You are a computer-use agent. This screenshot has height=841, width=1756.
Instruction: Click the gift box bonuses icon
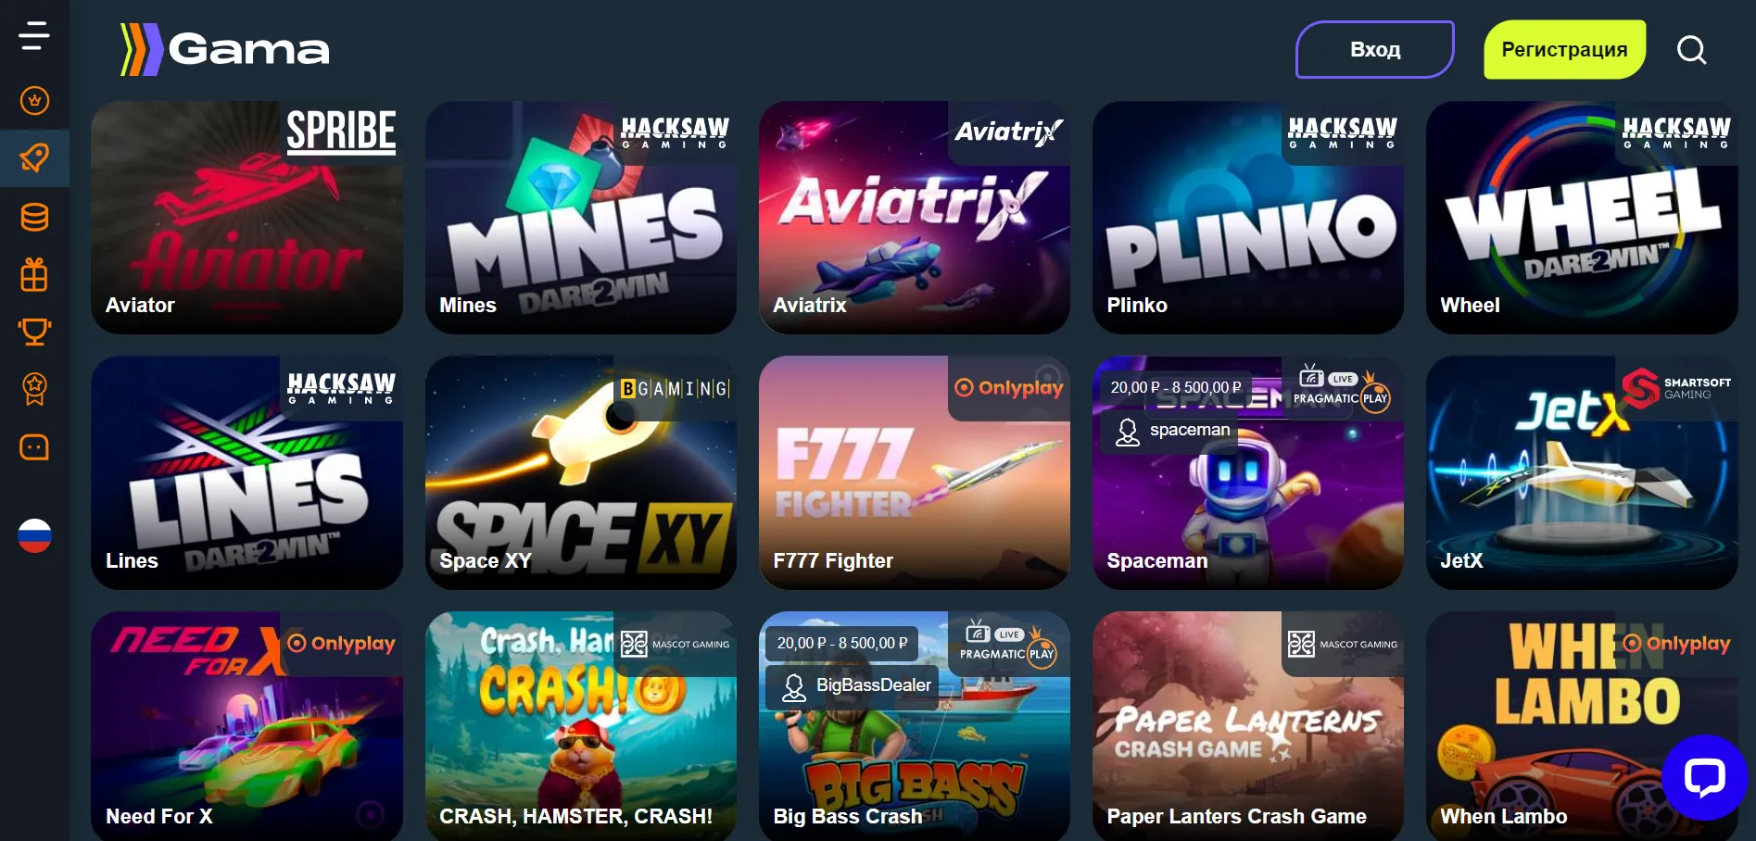click(x=34, y=274)
